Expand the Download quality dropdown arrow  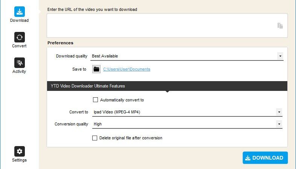tap(280, 56)
